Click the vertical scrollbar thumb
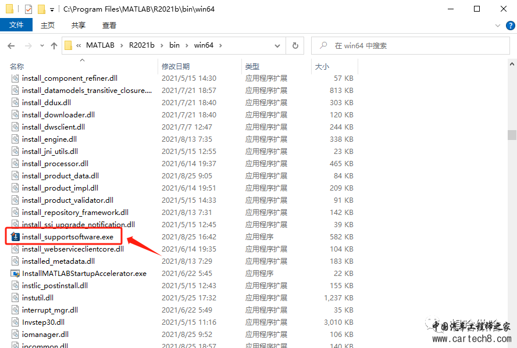This screenshot has height=348, width=517. click(x=512, y=135)
